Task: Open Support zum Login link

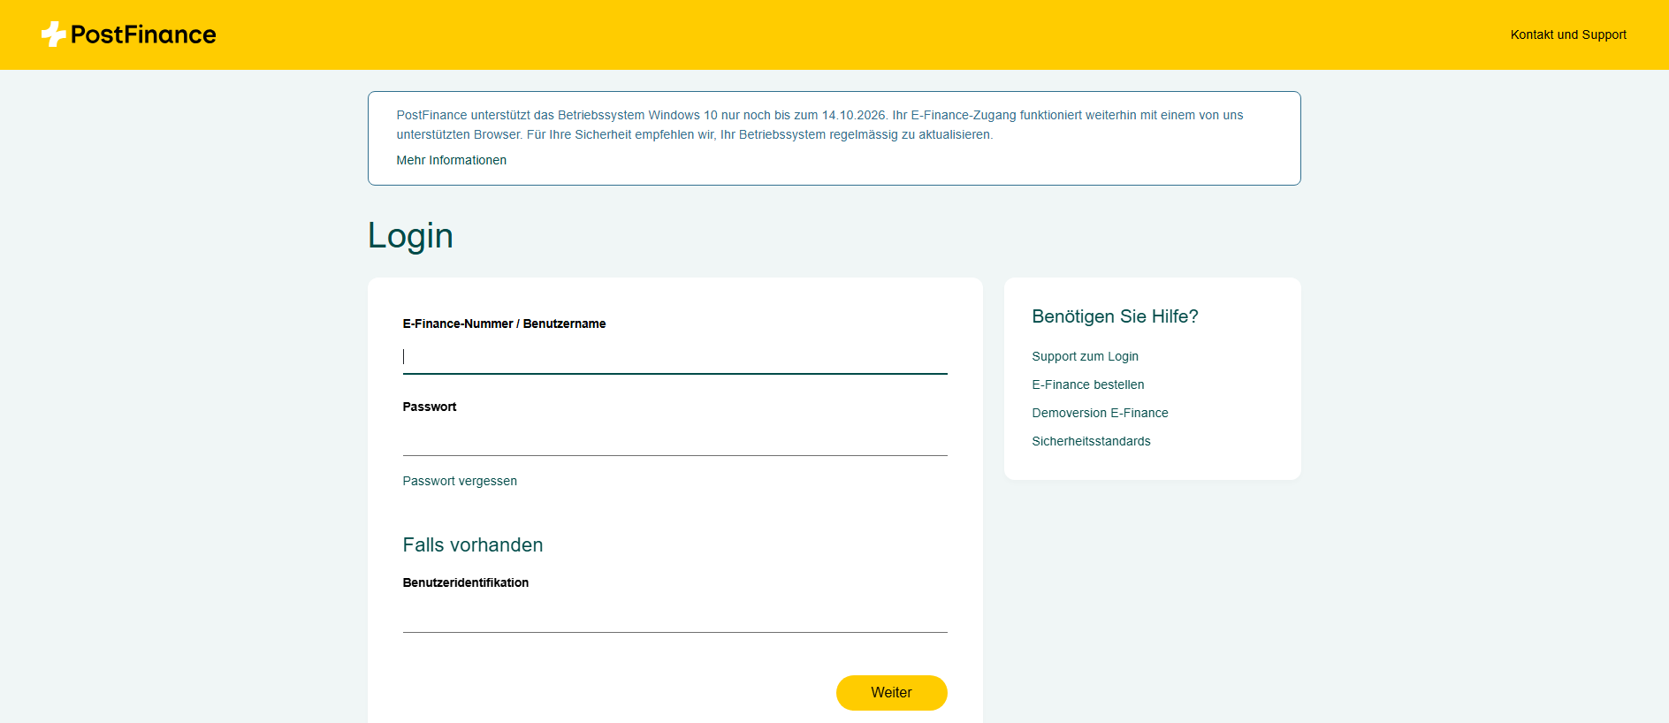Action: (x=1085, y=356)
